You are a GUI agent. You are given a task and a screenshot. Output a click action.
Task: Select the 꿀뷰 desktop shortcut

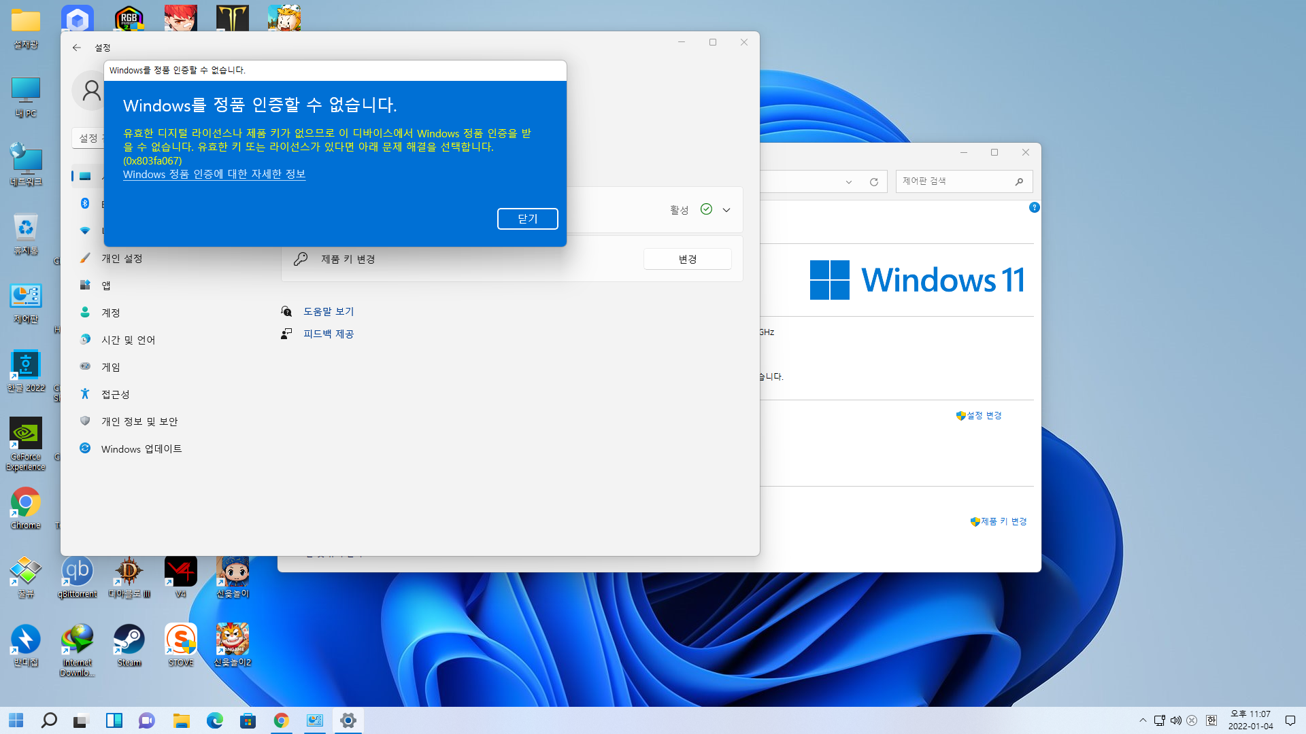(x=26, y=577)
